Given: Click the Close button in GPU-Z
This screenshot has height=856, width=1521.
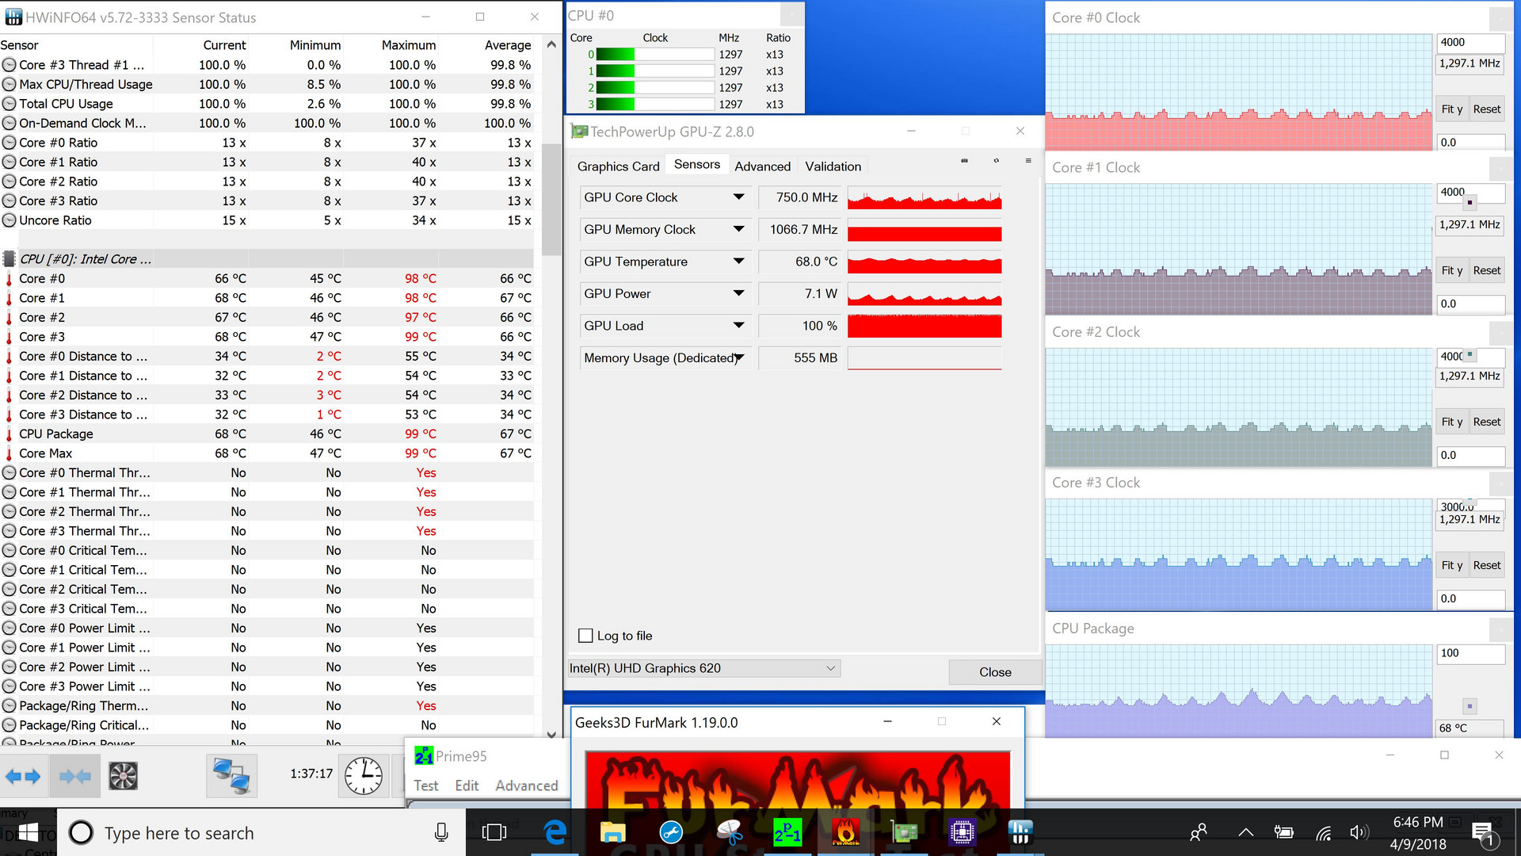Looking at the screenshot, I should (995, 672).
